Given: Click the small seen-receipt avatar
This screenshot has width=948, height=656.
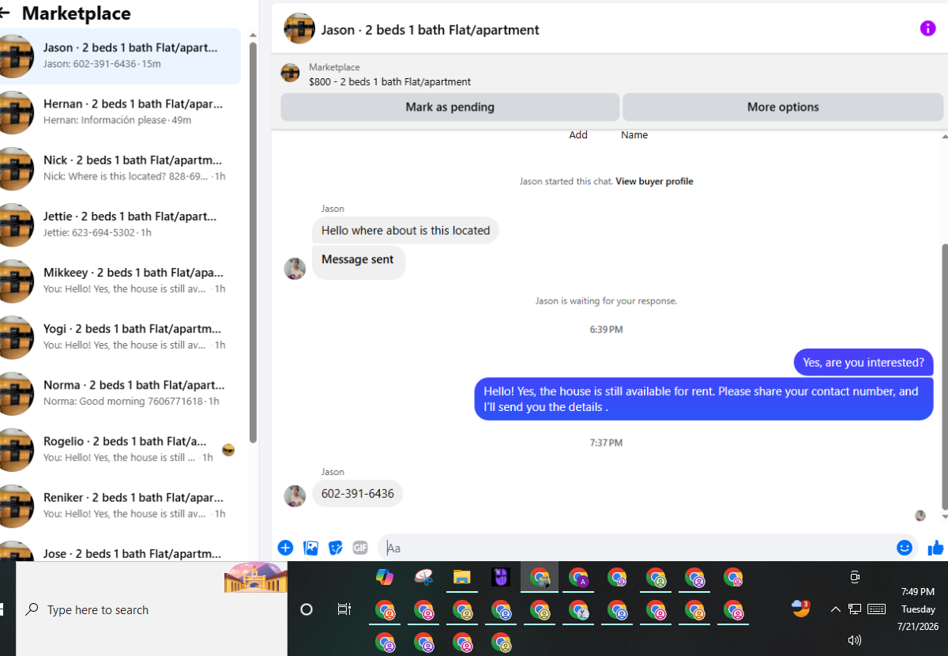Looking at the screenshot, I should (x=920, y=515).
